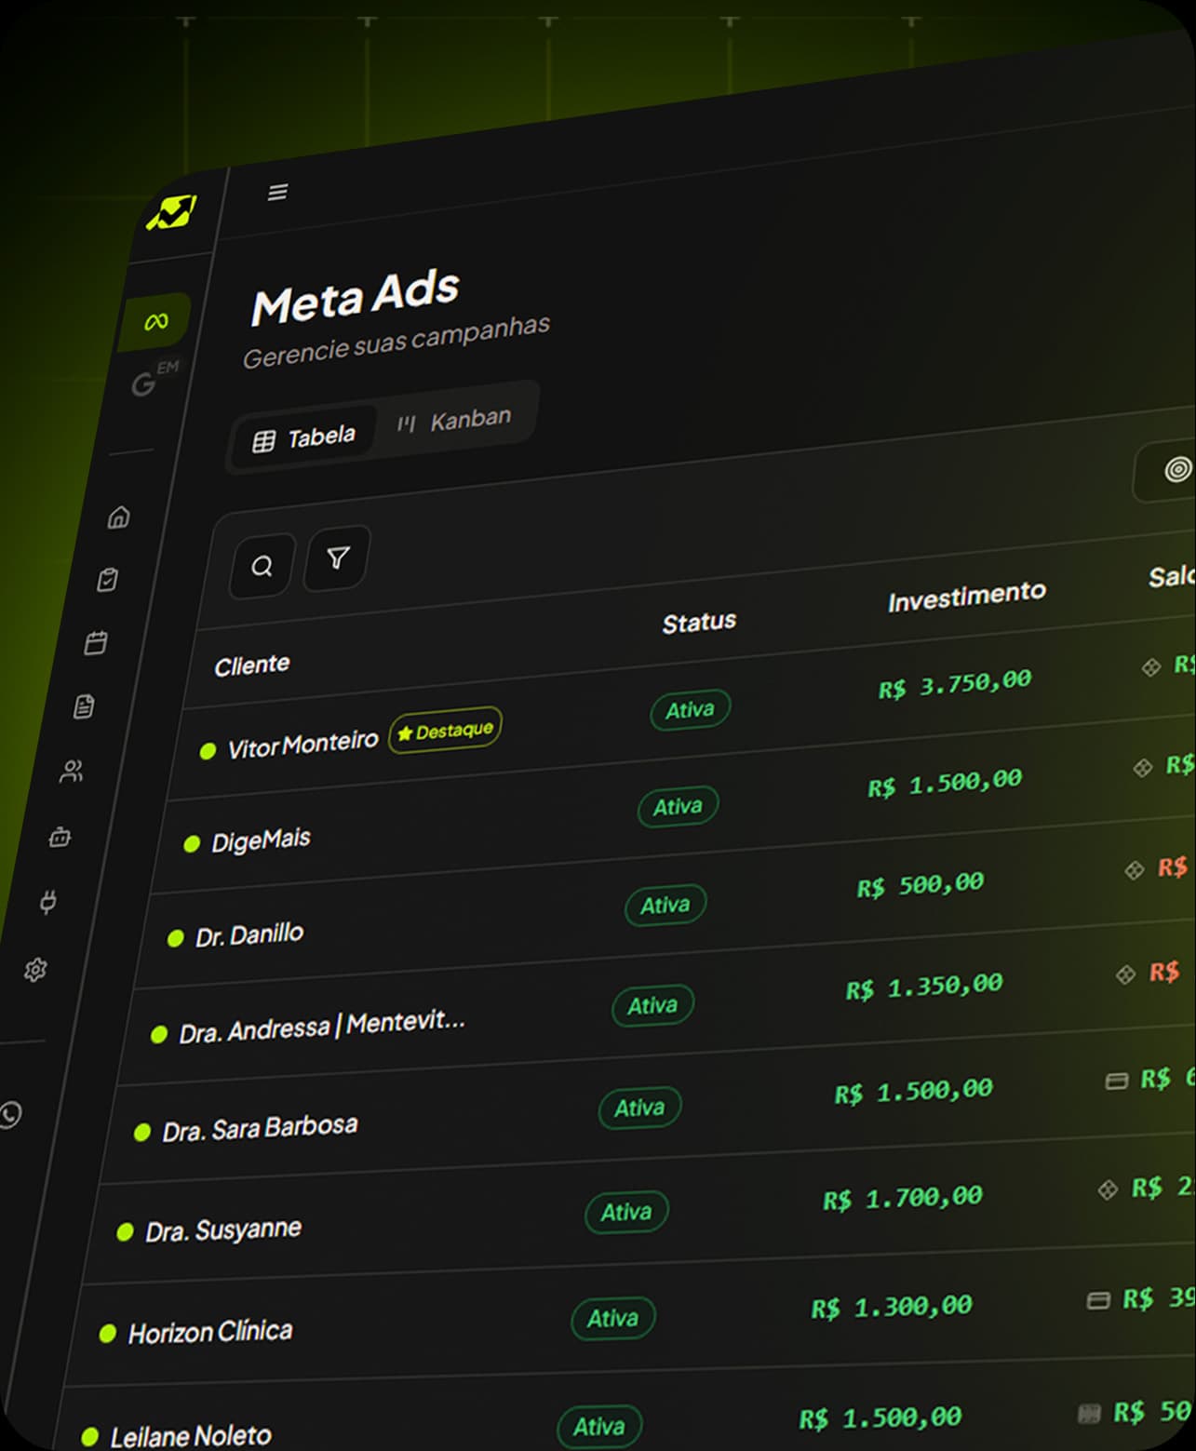The height and width of the screenshot is (1451, 1196).
Task: Click the Ativa status for Vitor Monteiro
Action: tap(690, 710)
